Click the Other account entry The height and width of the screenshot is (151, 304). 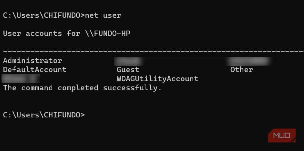click(241, 69)
